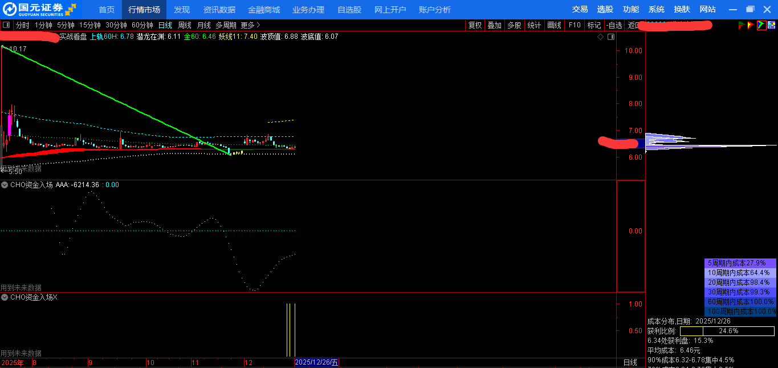Select the 15分钟 period
The image size is (778, 368).
pos(90,25)
